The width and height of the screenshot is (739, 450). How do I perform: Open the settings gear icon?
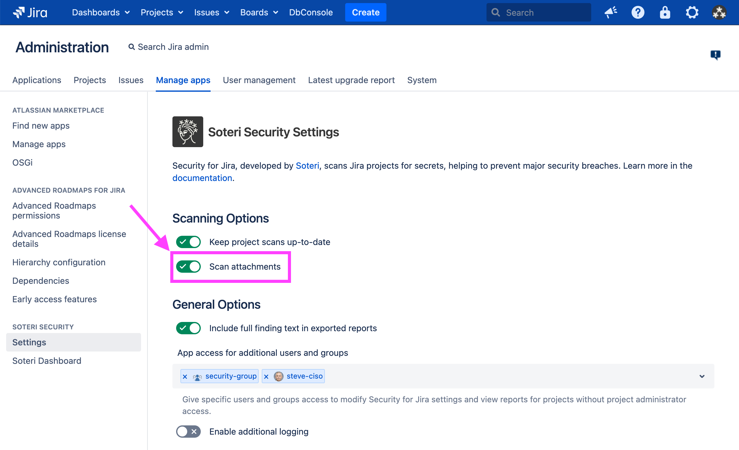click(692, 12)
